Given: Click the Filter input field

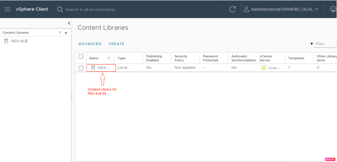Looking at the screenshot, I should (324, 44).
